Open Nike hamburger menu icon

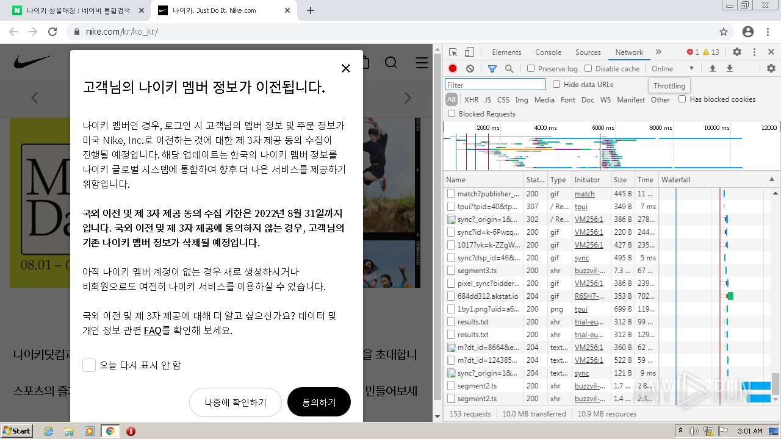tap(422, 62)
